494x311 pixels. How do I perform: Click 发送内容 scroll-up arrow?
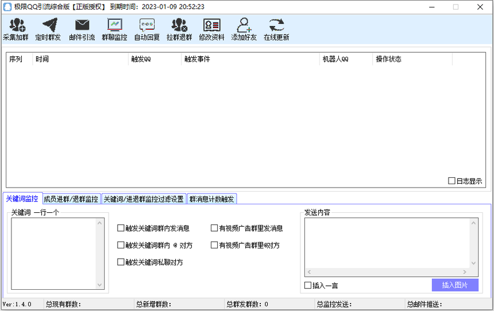coord(473,223)
